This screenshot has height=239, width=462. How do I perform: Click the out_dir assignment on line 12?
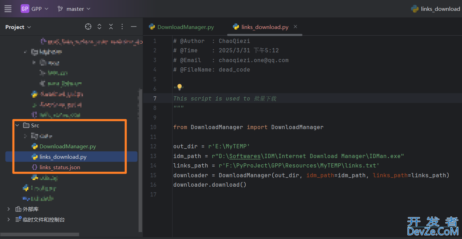coord(211,146)
